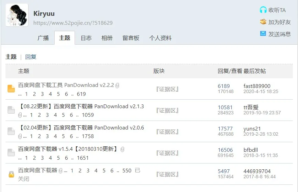The height and width of the screenshot is (192, 298).
Task: Click last post time 2018-3-15 11:35
Action: coord(261,155)
